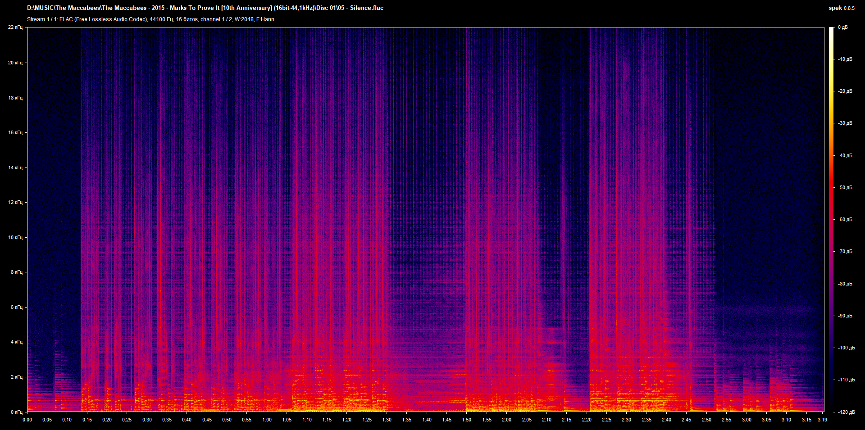Image resolution: width=865 pixels, height=430 pixels.
Task: Select the 1:30 time axis marker
Action: tap(387, 420)
